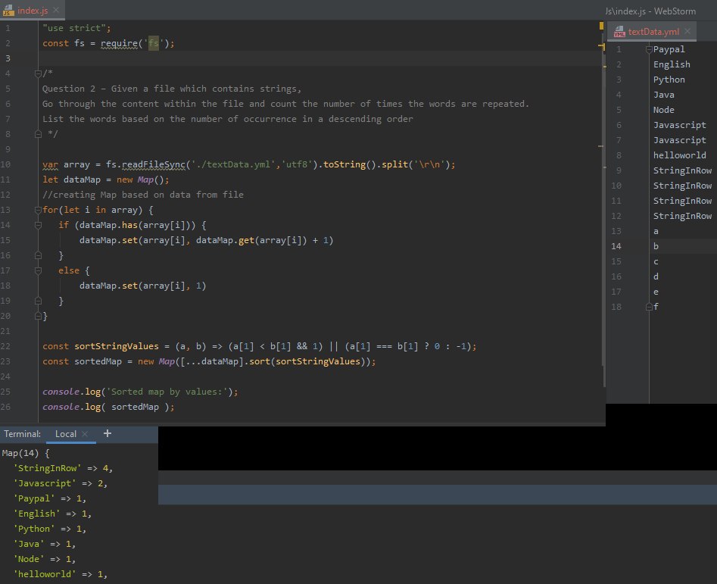Click the 'Sorted map by values:' string
The width and height of the screenshot is (717, 584).
coord(167,392)
